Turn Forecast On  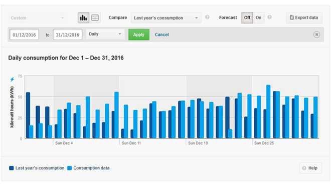pyautogui.click(x=259, y=17)
